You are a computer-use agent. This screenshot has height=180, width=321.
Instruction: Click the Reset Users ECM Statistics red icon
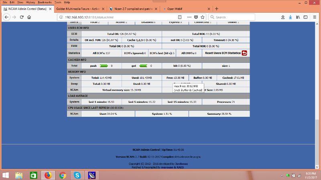pyautogui.click(x=244, y=53)
